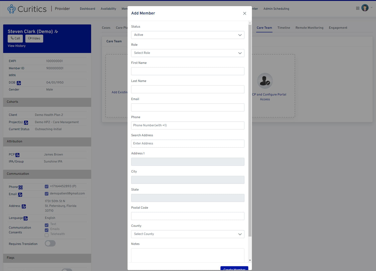The height and width of the screenshot is (271, 376).
Task: Click Configure Portal Access link
Action: [x=269, y=97]
